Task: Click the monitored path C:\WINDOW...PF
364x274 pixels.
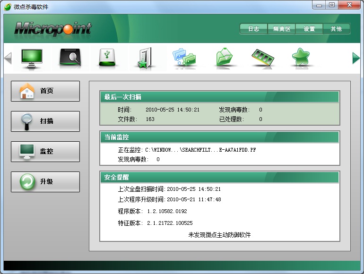Action: 200,150
